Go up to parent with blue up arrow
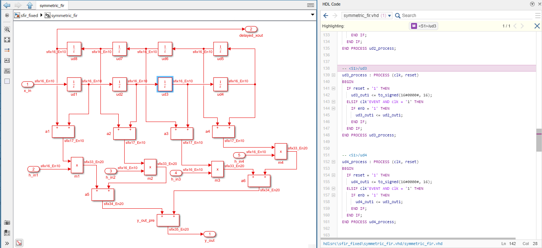This screenshot has width=542, height=248. pos(30,5)
